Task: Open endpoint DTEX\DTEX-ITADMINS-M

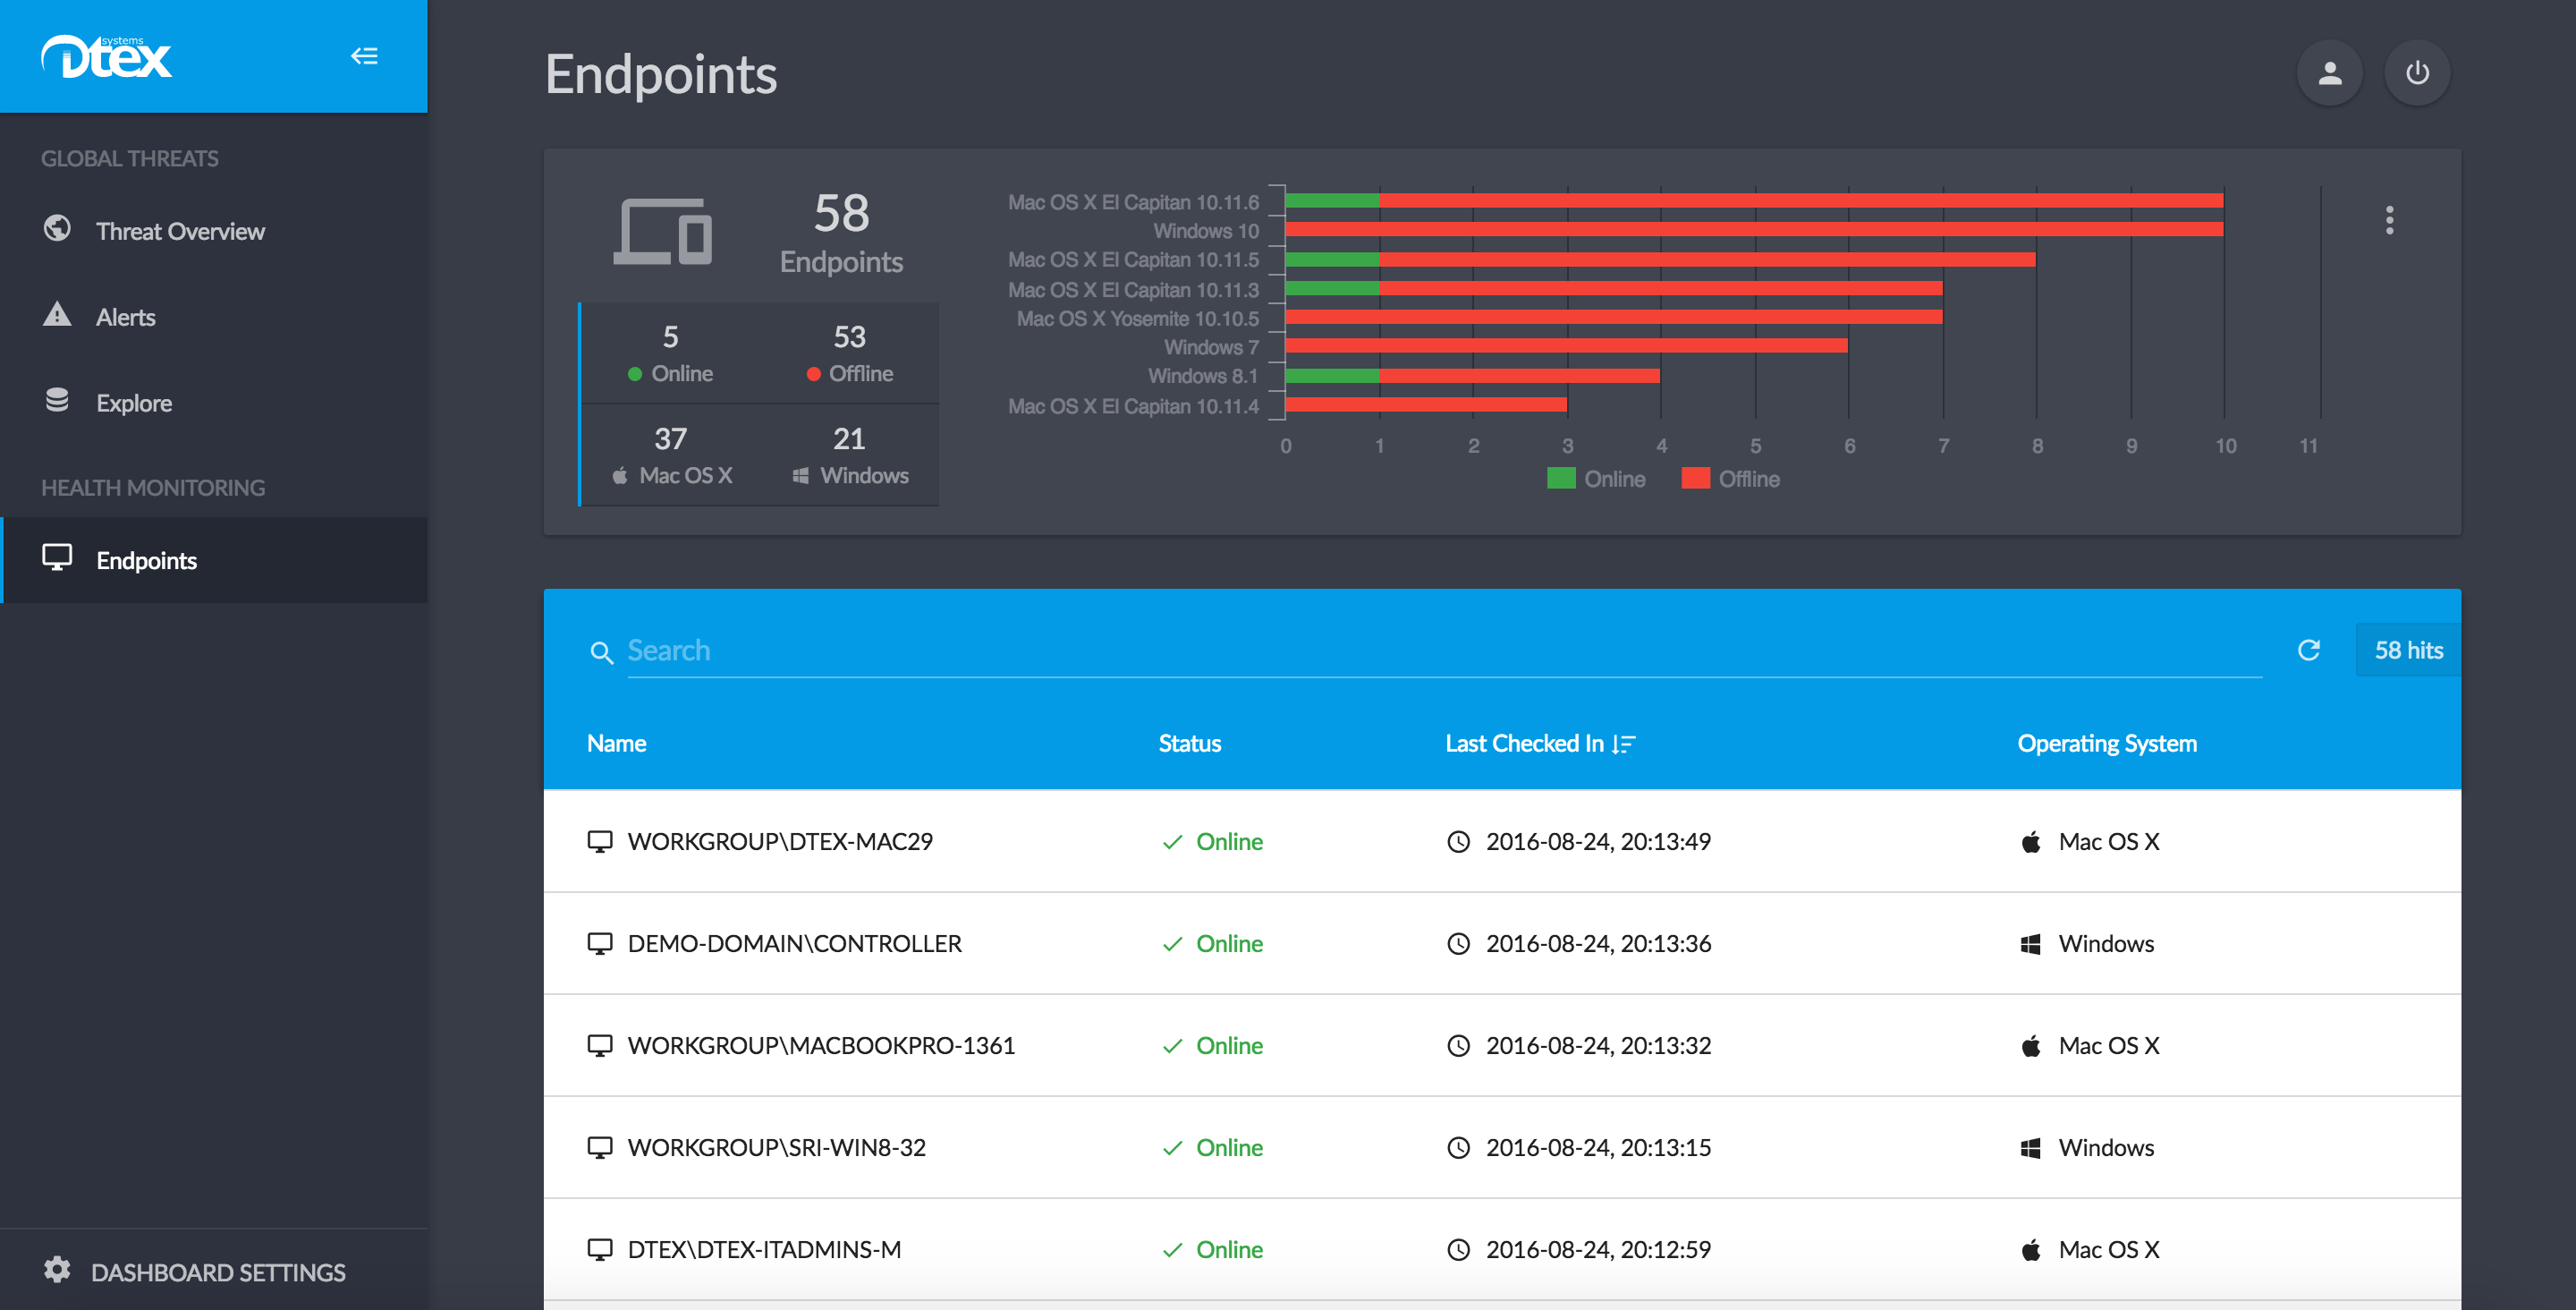Action: [764, 1250]
